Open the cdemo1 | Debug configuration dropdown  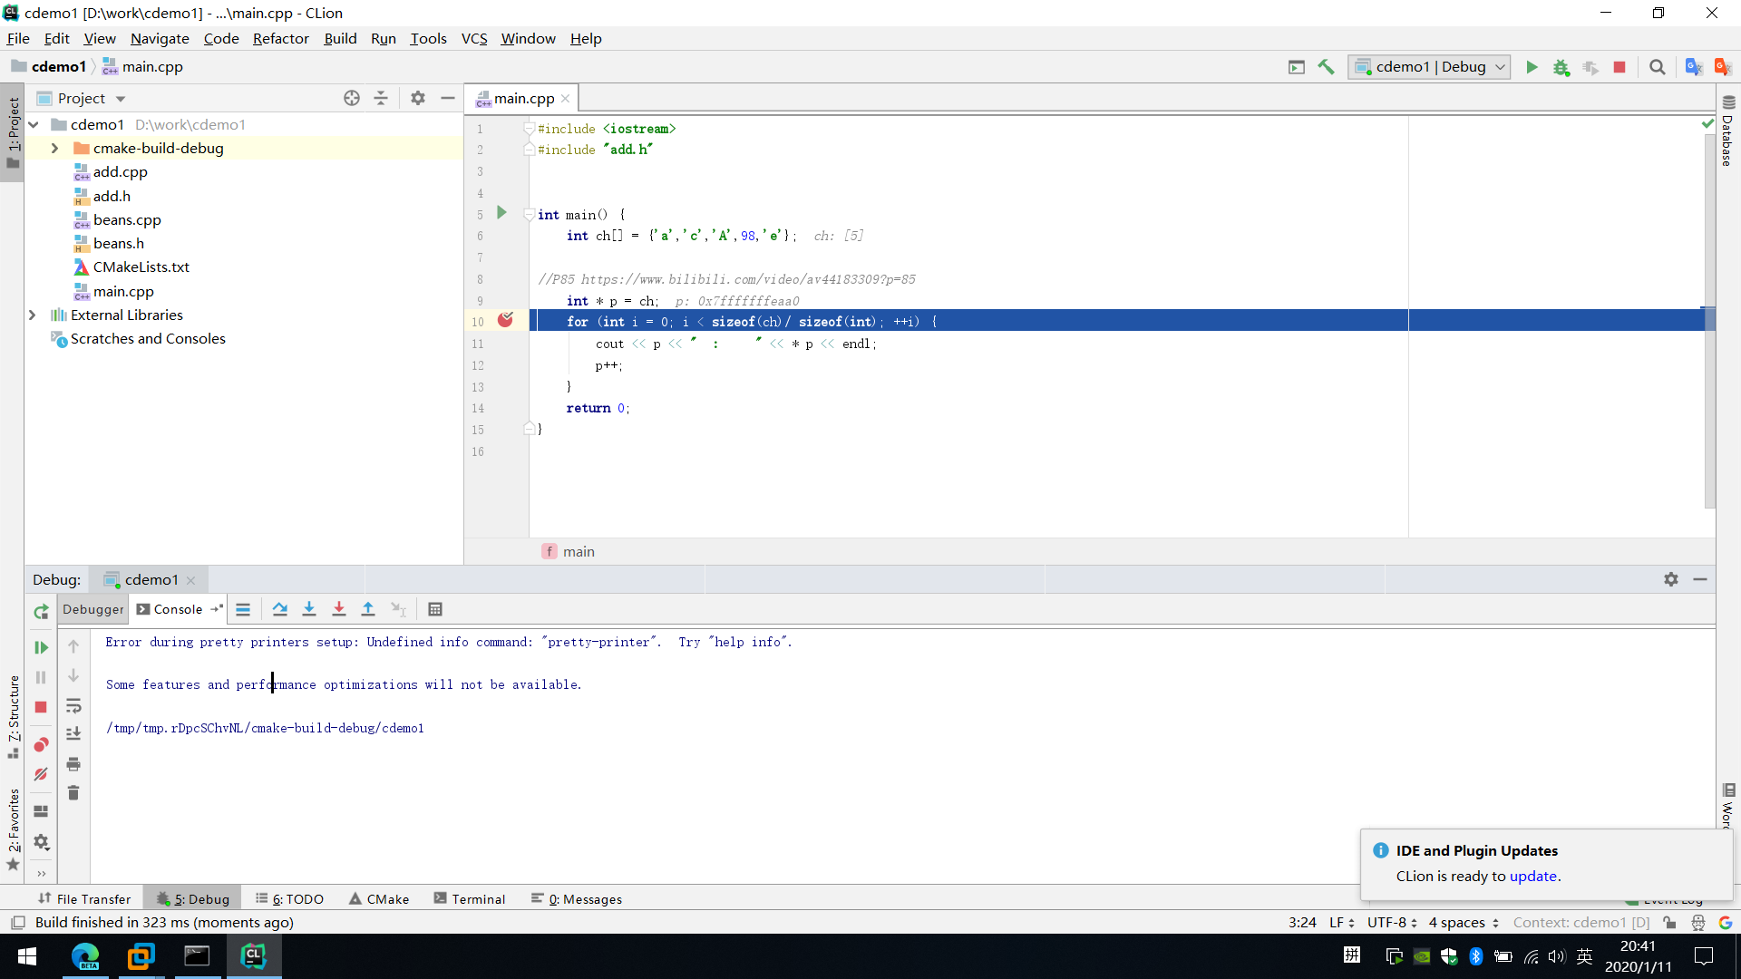click(x=1429, y=67)
